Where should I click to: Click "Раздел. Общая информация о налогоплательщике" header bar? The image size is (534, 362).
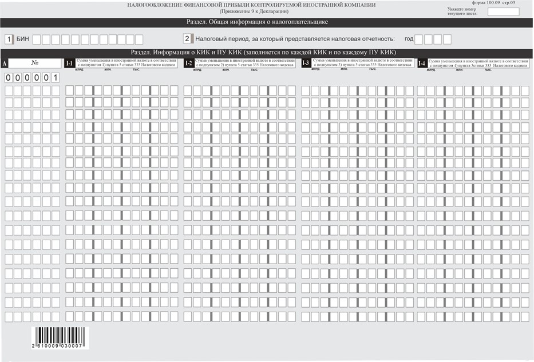(267, 23)
